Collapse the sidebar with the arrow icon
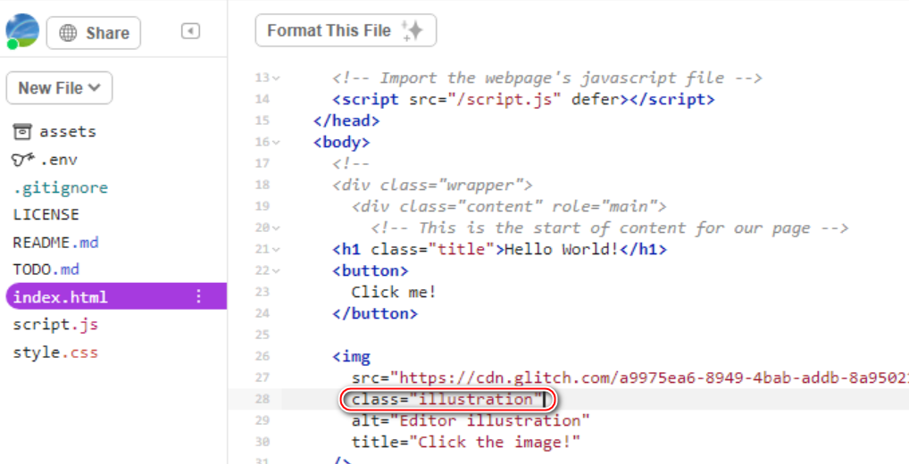Screen dimensions: 909x464 191,30
